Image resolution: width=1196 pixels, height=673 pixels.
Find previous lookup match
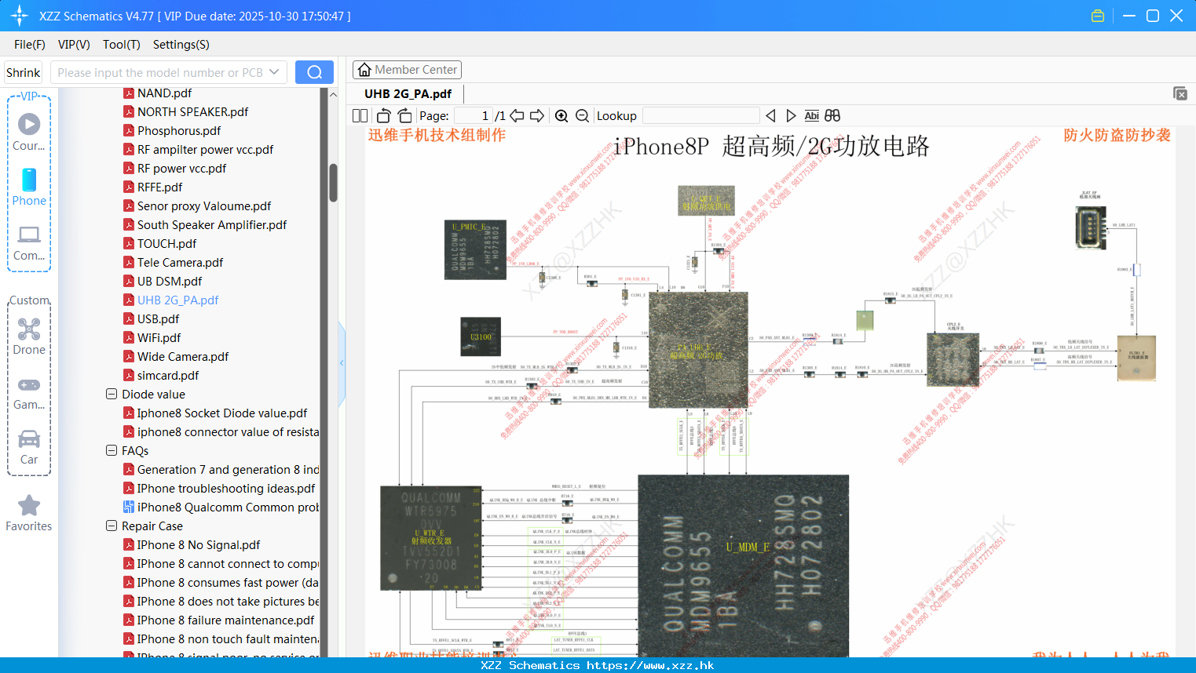point(770,115)
